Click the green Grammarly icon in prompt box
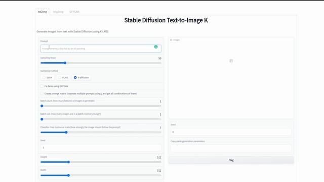Image resolution: width=324 pixels, height=182 pixels. [156, 47]
